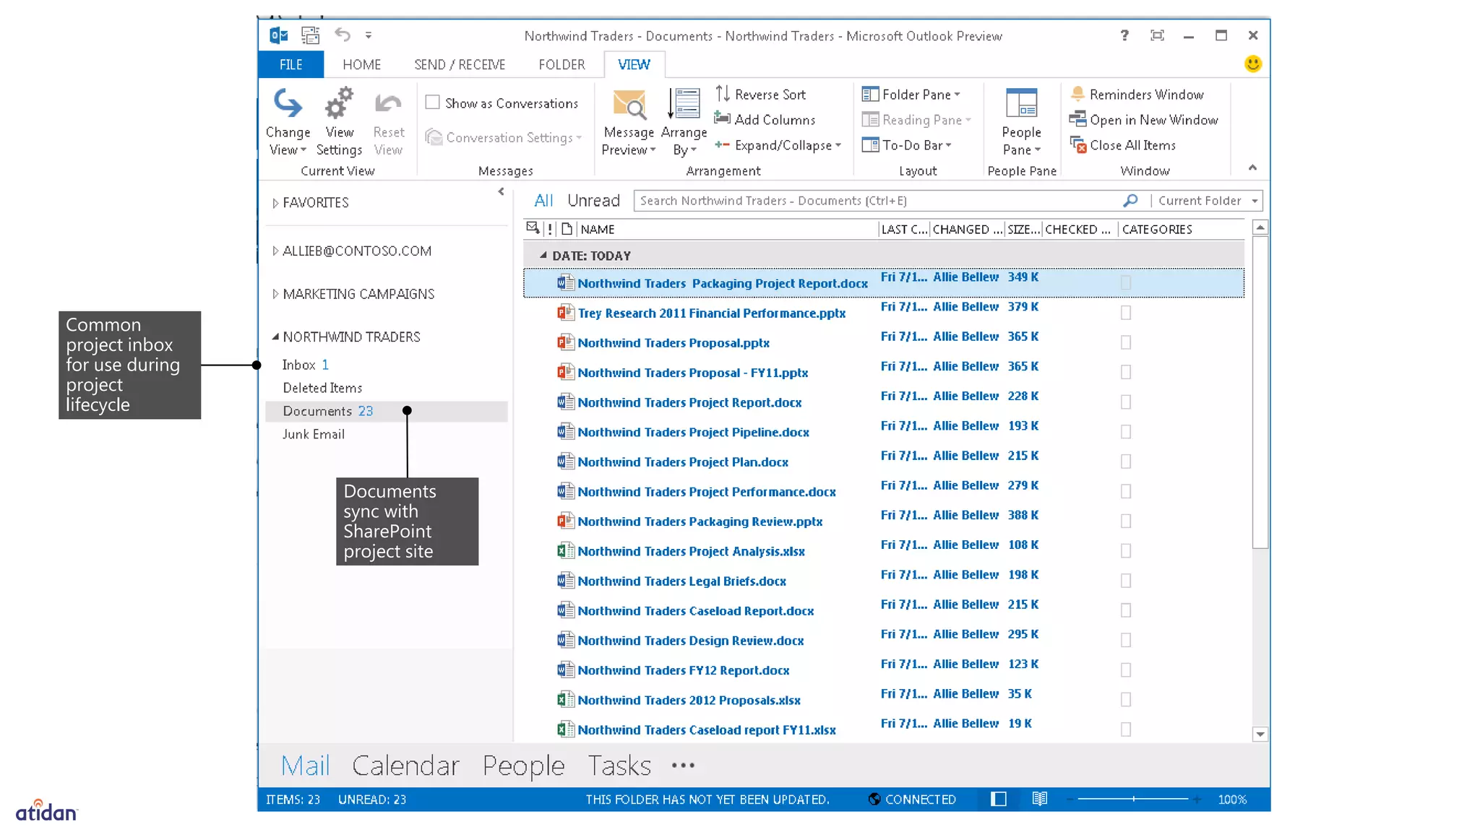The height and width of the screenshot is (832, 1480).
Task: Open the FILE tab
Action: (x=291, y=64)
